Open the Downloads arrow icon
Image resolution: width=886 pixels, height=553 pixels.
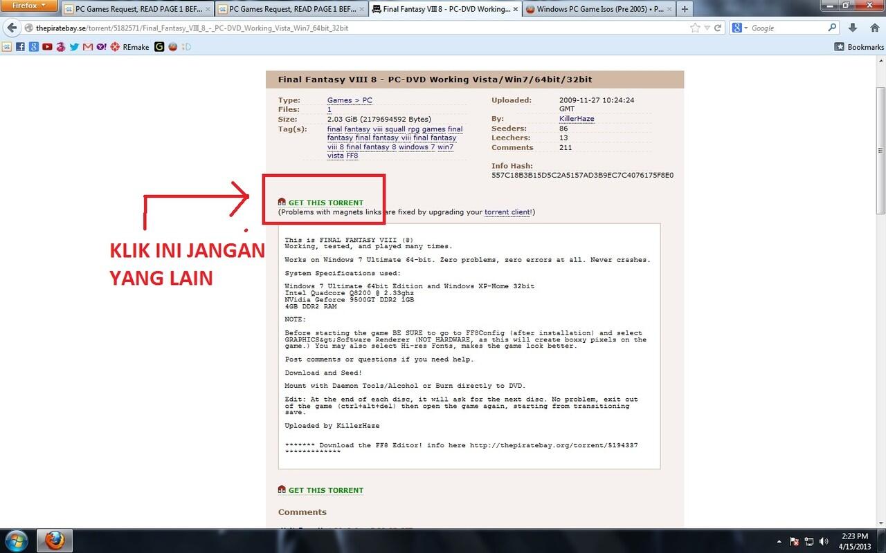click(853, 28)
